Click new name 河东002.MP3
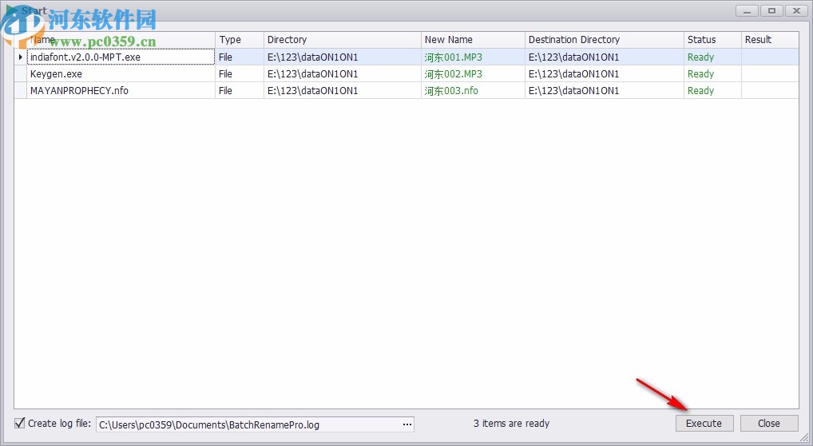Viewport: 813px width, 446px height. tap(453, 74)
